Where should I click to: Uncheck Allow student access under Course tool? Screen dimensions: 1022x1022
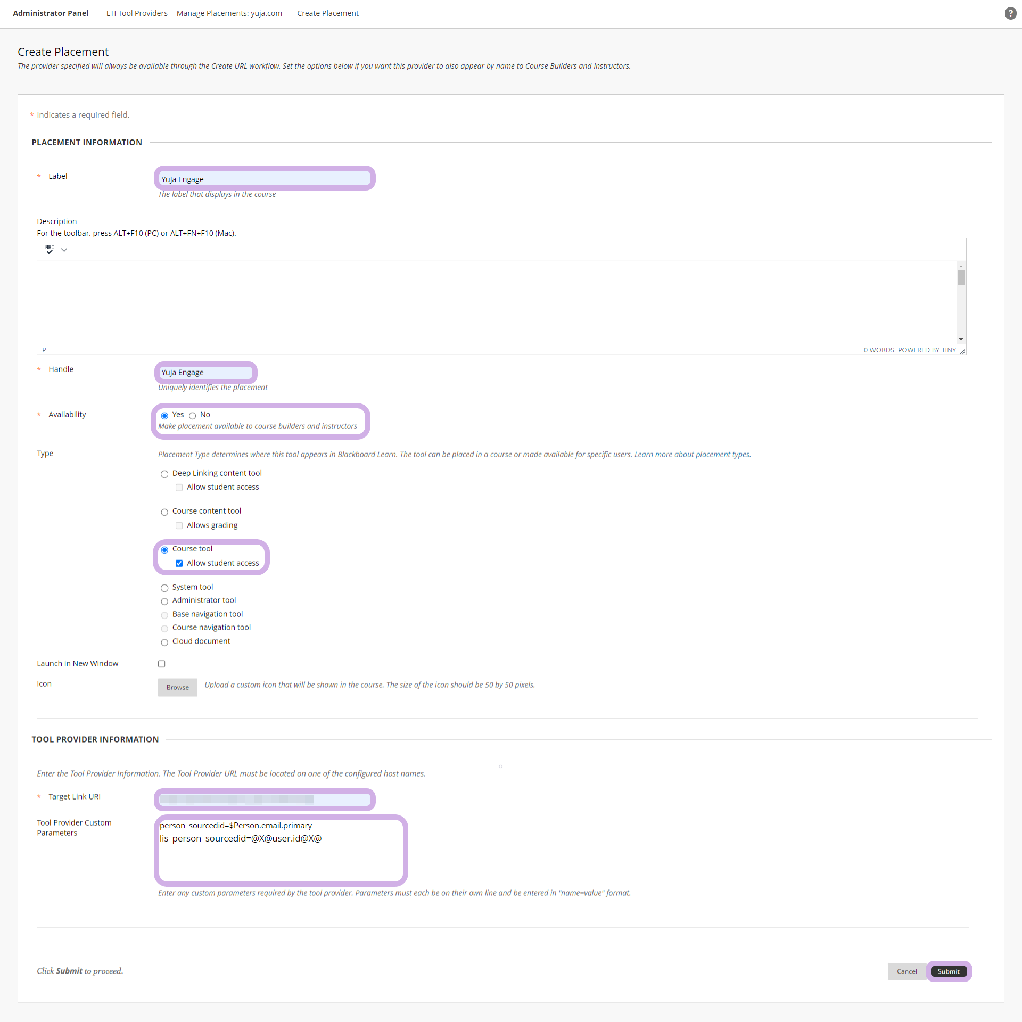click(x=179, y=563)
